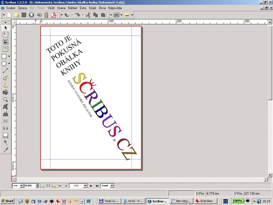Open the Extra menu
Screen dimensions: 273x205
click(x=83, y=8)
